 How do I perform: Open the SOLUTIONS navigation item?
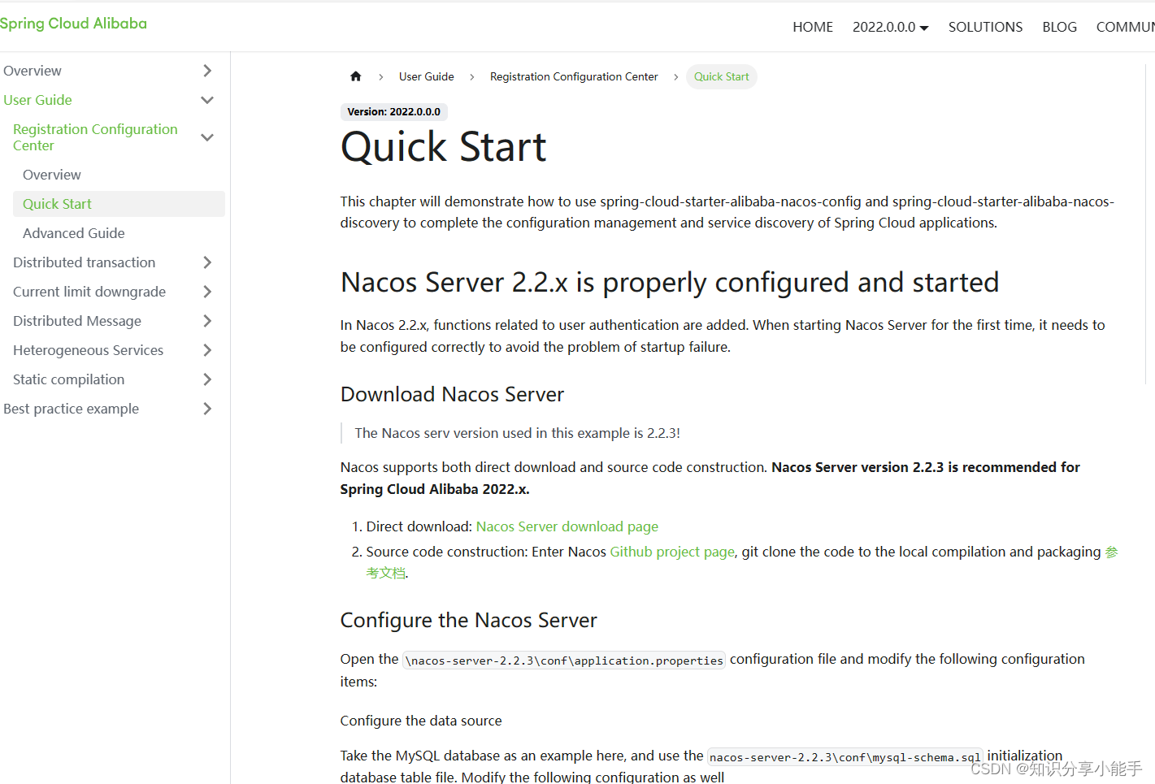[x=985, y=27]
